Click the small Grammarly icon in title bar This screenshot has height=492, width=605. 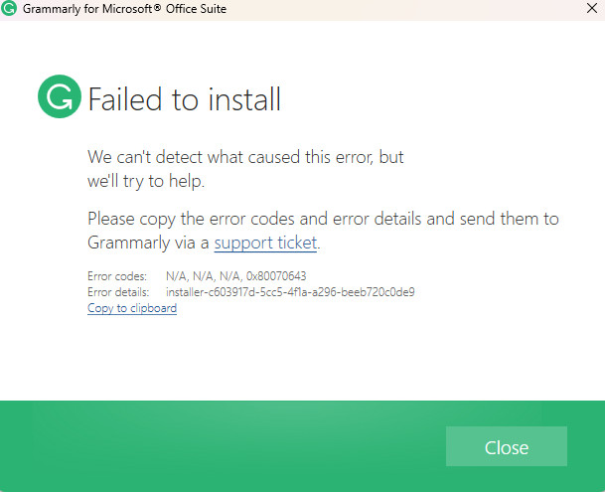[x=10, y=9]
